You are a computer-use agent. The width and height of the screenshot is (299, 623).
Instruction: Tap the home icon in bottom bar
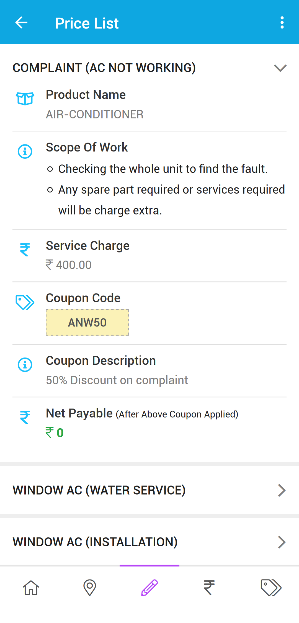[31, 588]
